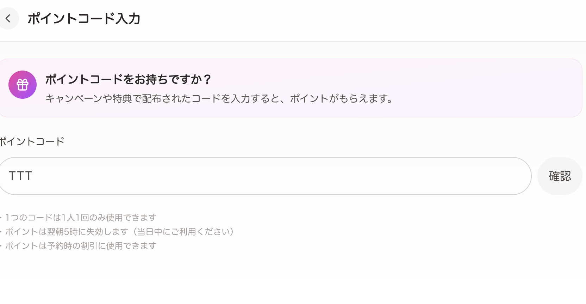Click the note about points expiring at 5時
Viewport: 586px width, 304px height.
tap(67, 232)
